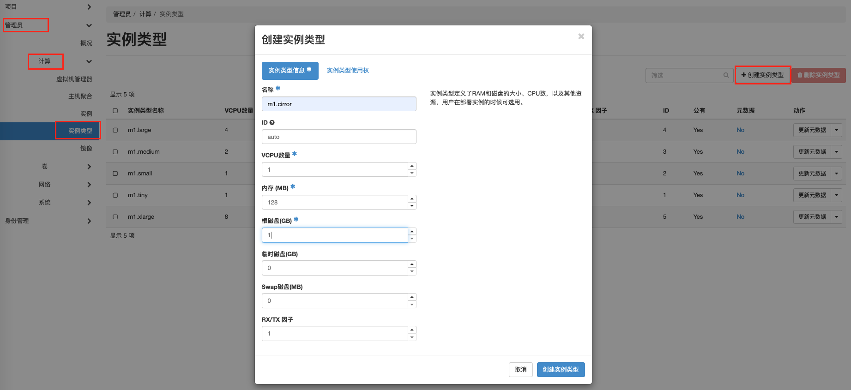851x390 pixels.
Task: Decrease RX/TX 因子 with the down arrow
Action: (412, 337)
